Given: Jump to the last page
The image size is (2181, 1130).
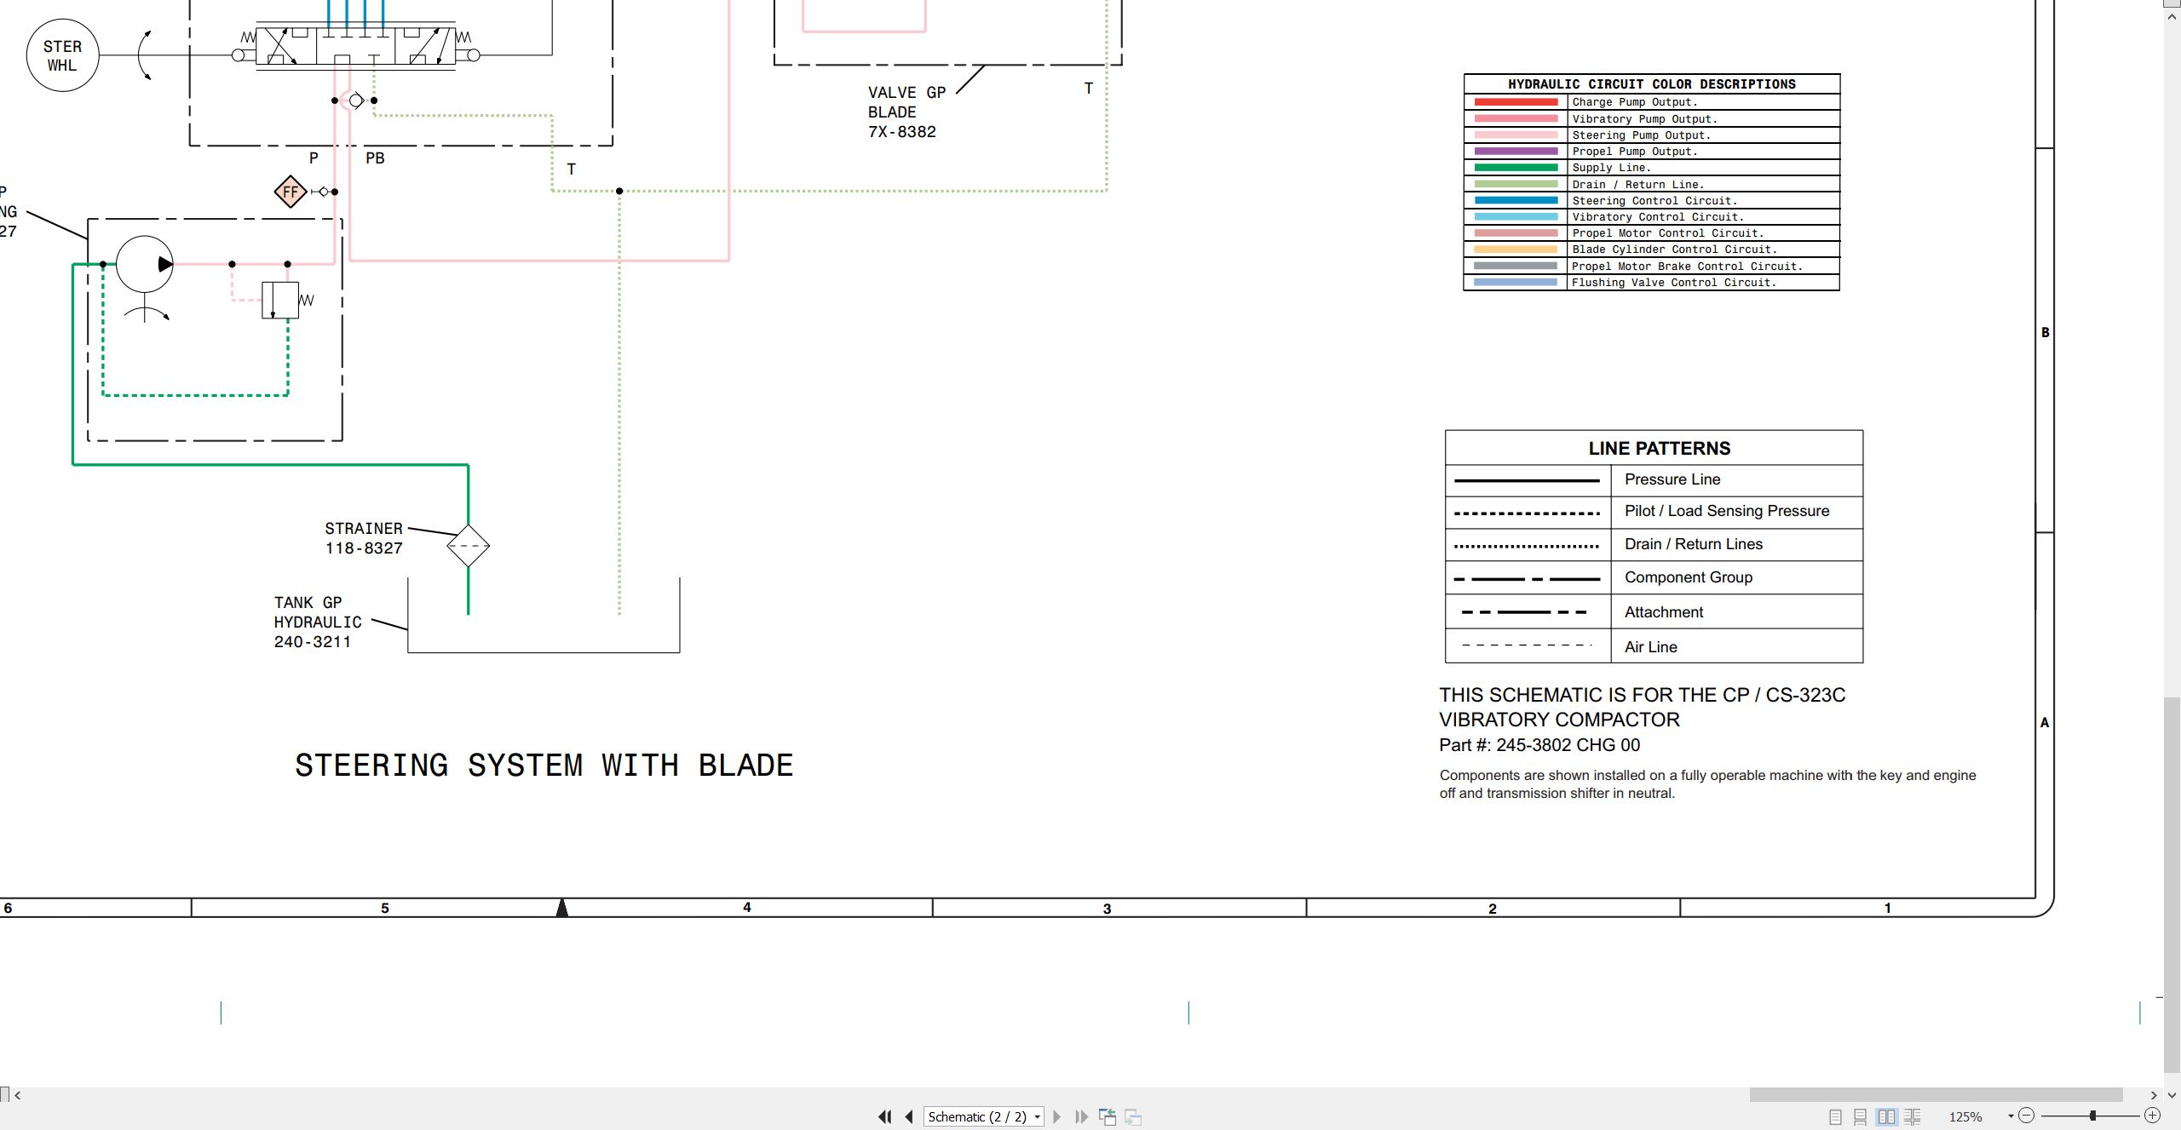Looking at the screenshot, I should coord(1081,1116).
